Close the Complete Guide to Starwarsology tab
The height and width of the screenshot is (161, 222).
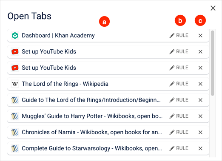pyautogui.click(x=200, y=149)
